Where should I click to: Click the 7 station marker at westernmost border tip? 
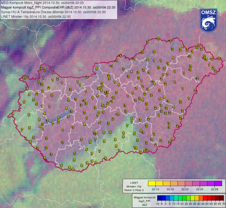pyautogui.click(x=13, y=115)
